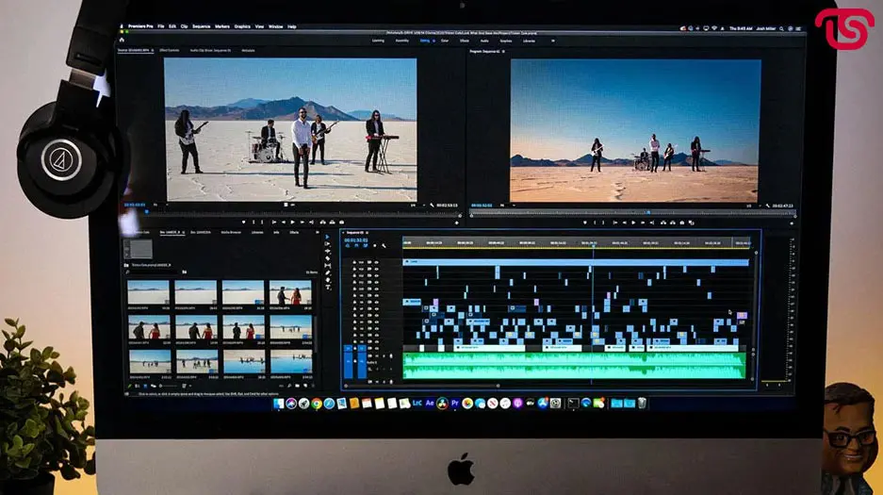Open Google Chrome from the dock
This screenshot has width=883, height=495.
pyautogui.click(x=317, y=404)
